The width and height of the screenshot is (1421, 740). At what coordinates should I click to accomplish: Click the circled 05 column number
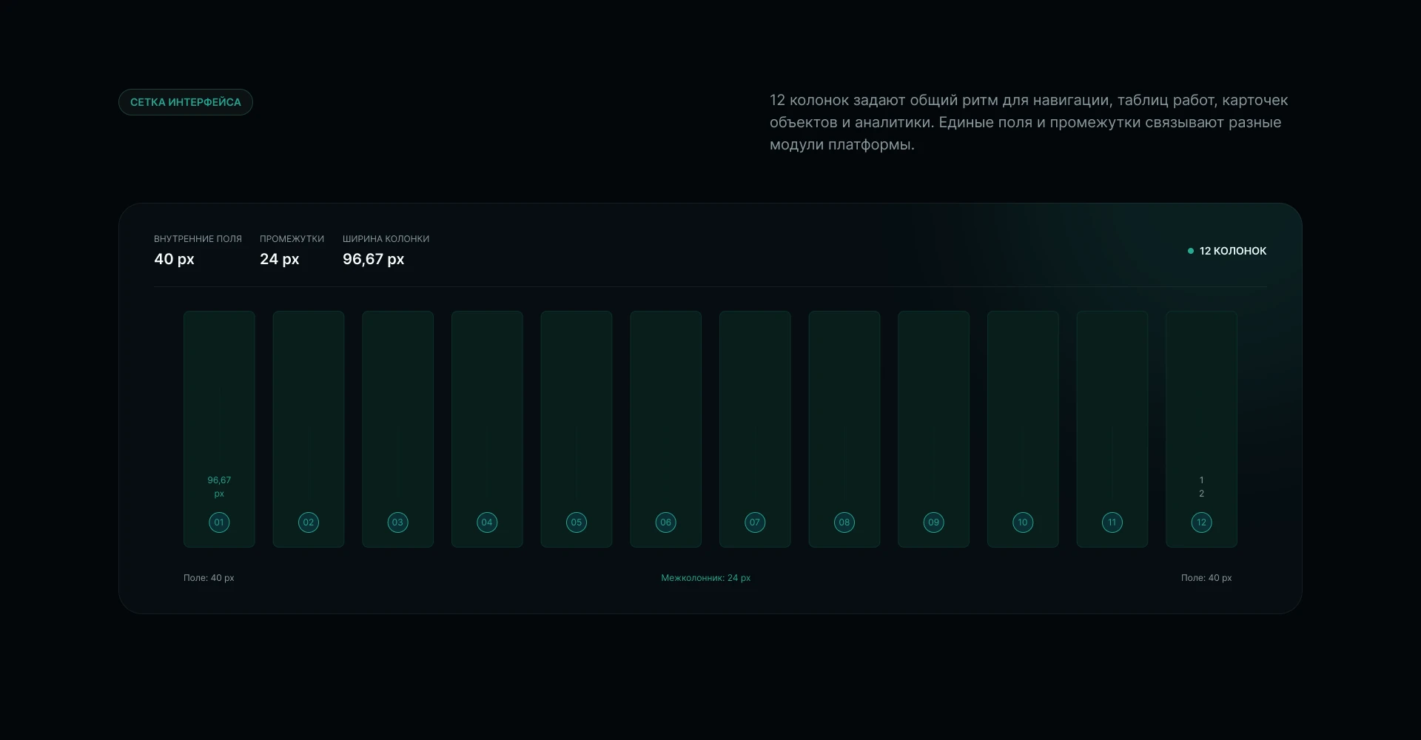point(577,522)
